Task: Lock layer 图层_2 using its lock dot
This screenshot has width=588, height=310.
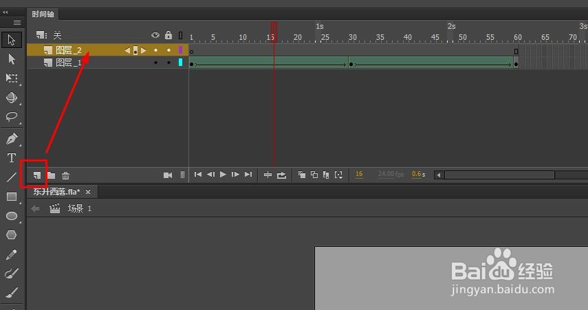Action: click(x=168, y=50)
